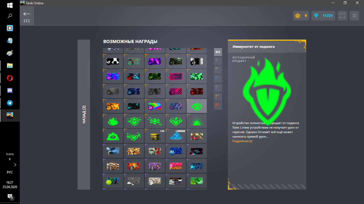Filter rewards by purple rarity flag

pyautogui.click(x=218, y=88)
